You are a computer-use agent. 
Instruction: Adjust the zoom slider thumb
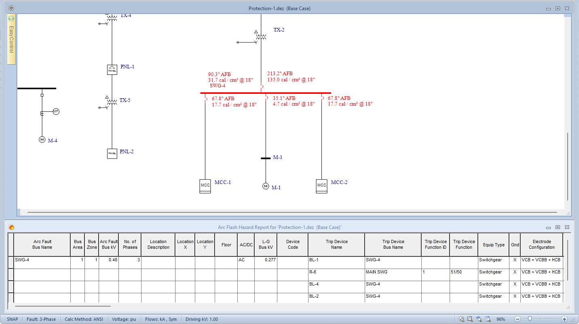[x=529, y=319]
